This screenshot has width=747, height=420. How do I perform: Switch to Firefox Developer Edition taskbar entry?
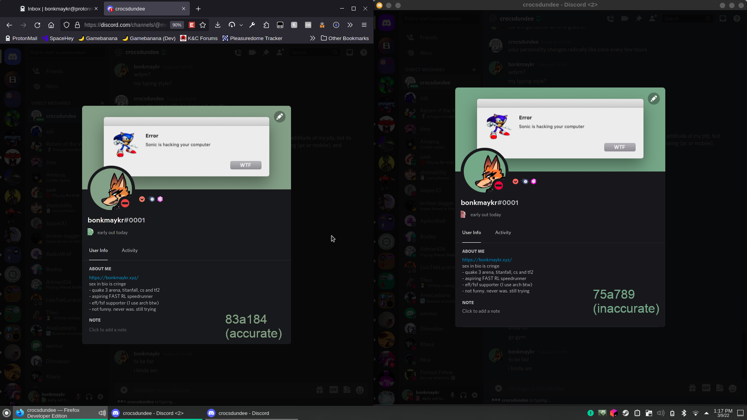click(x=60, y=413)
